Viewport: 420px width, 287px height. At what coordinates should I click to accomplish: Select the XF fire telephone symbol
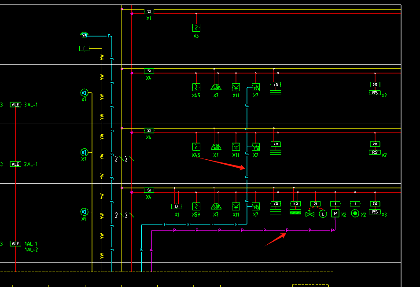pos(85,35)
